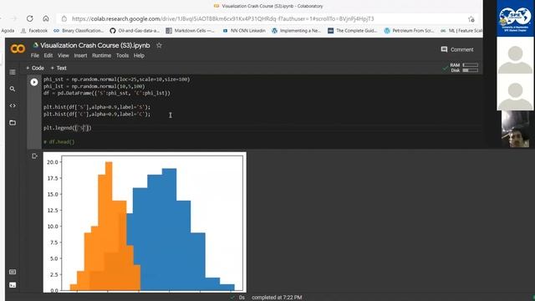Open the Comment panel
The width and height of the screenshot is (535, 301).
(457, 49)
